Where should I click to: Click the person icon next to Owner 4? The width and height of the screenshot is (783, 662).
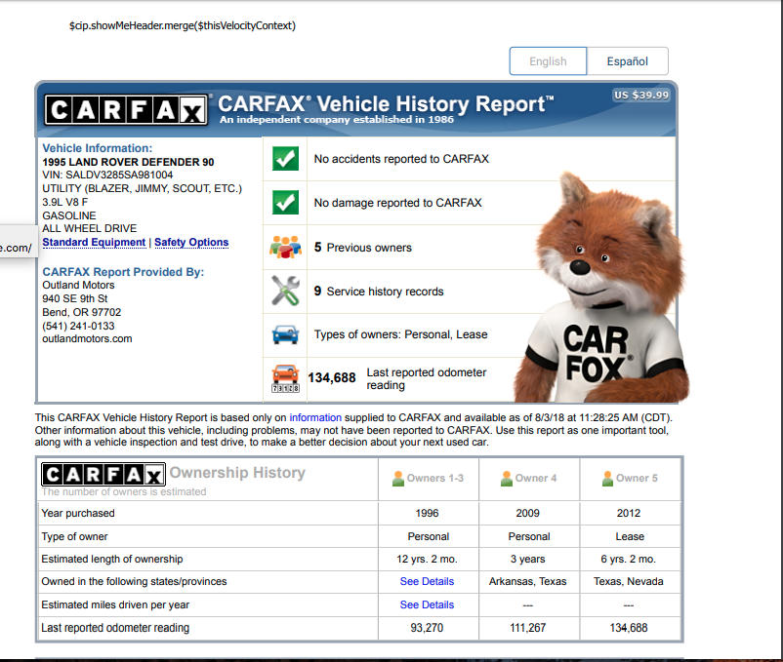pos(507,479)
